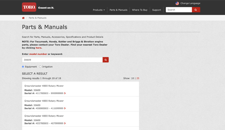The width and height of the screenshot is (225, 130).
Task: Show 25 results per page
Action: pos(138,78)
